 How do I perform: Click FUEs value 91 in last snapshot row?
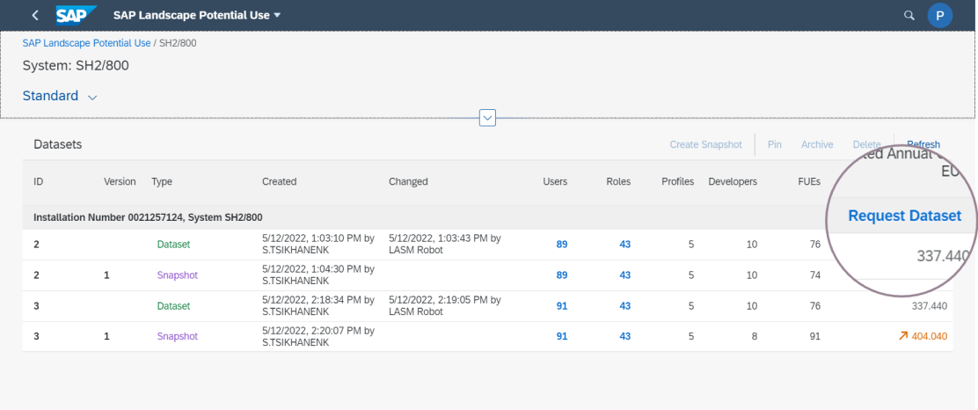814,336
